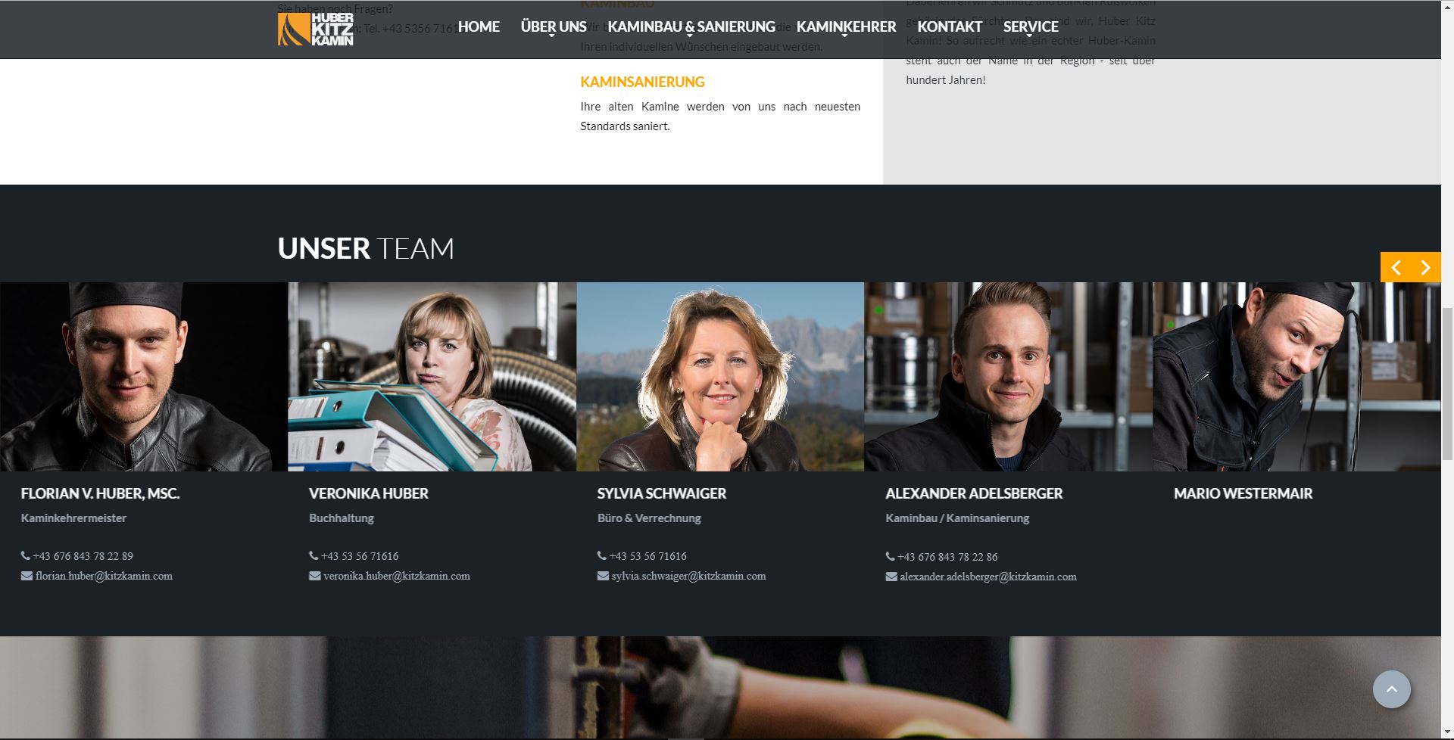Open the SERVICE menu
This screenshot has width=1454, height=740.
click(1031, 26)
